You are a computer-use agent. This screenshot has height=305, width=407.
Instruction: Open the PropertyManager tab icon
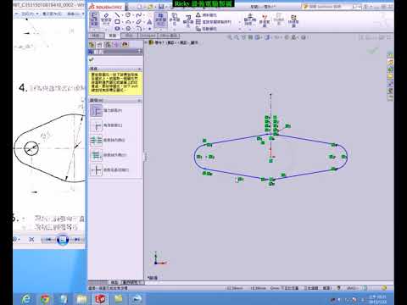click(x=100, y=44)
